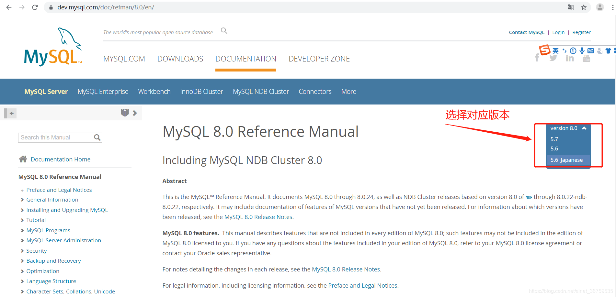
Task: Click Contact MySQL link
Action: (x=527, y=32)
